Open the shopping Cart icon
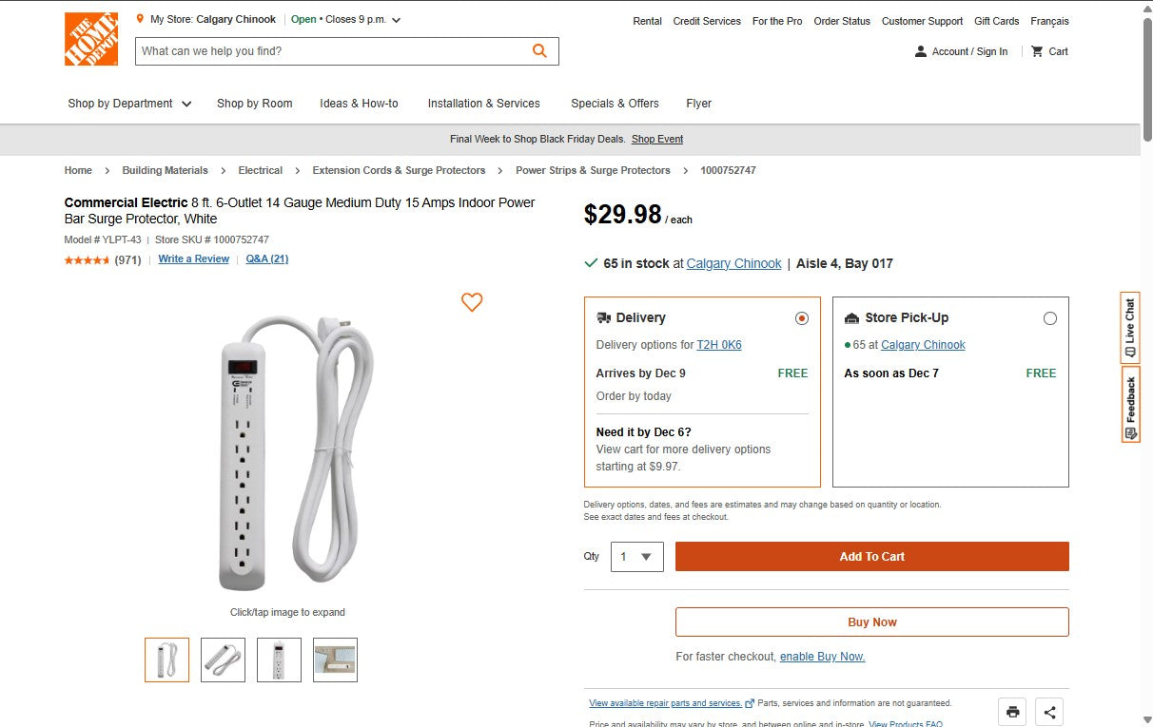Screen dimensions: 1153x727 pyautogui.click(x=1036, y=51)
